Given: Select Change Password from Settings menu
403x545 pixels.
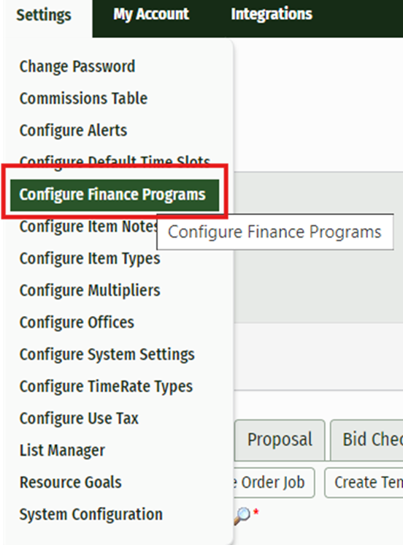Looking at the screenshot, I should (77, 67).
